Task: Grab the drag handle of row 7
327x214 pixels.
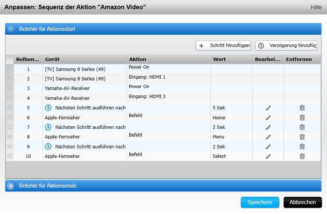Action: pyautogui.click(x=10, y=127)
